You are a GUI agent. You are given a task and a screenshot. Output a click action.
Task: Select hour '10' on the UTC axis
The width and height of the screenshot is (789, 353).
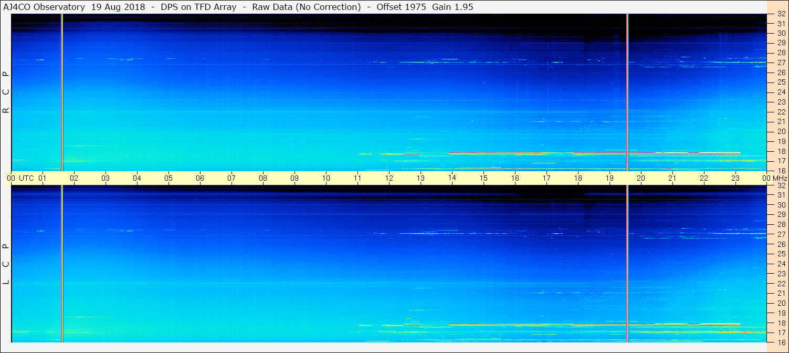point(326,178)
